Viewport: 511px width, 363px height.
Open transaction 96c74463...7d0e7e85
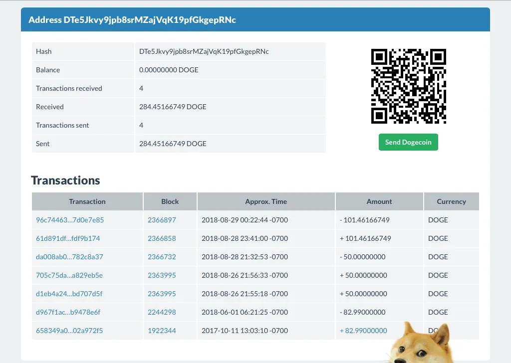tap(70, 220)
